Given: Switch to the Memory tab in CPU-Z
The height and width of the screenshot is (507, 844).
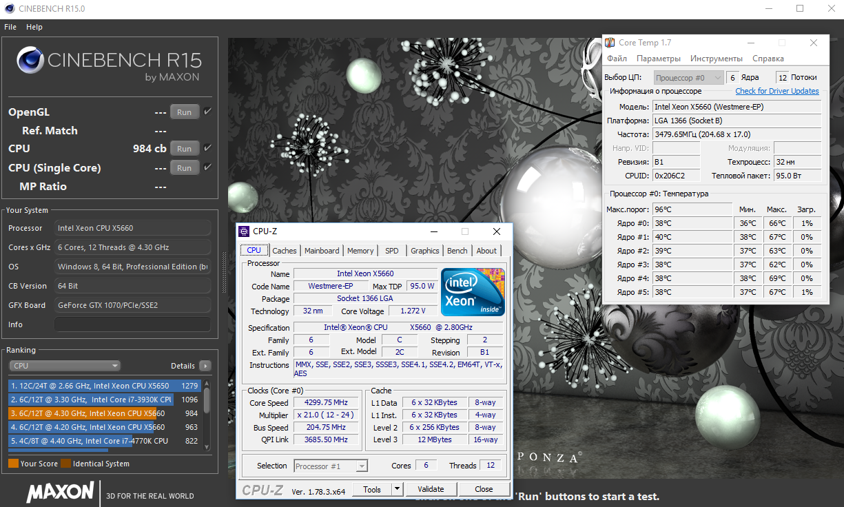Looking at the screenshot, I should point(360,251).
